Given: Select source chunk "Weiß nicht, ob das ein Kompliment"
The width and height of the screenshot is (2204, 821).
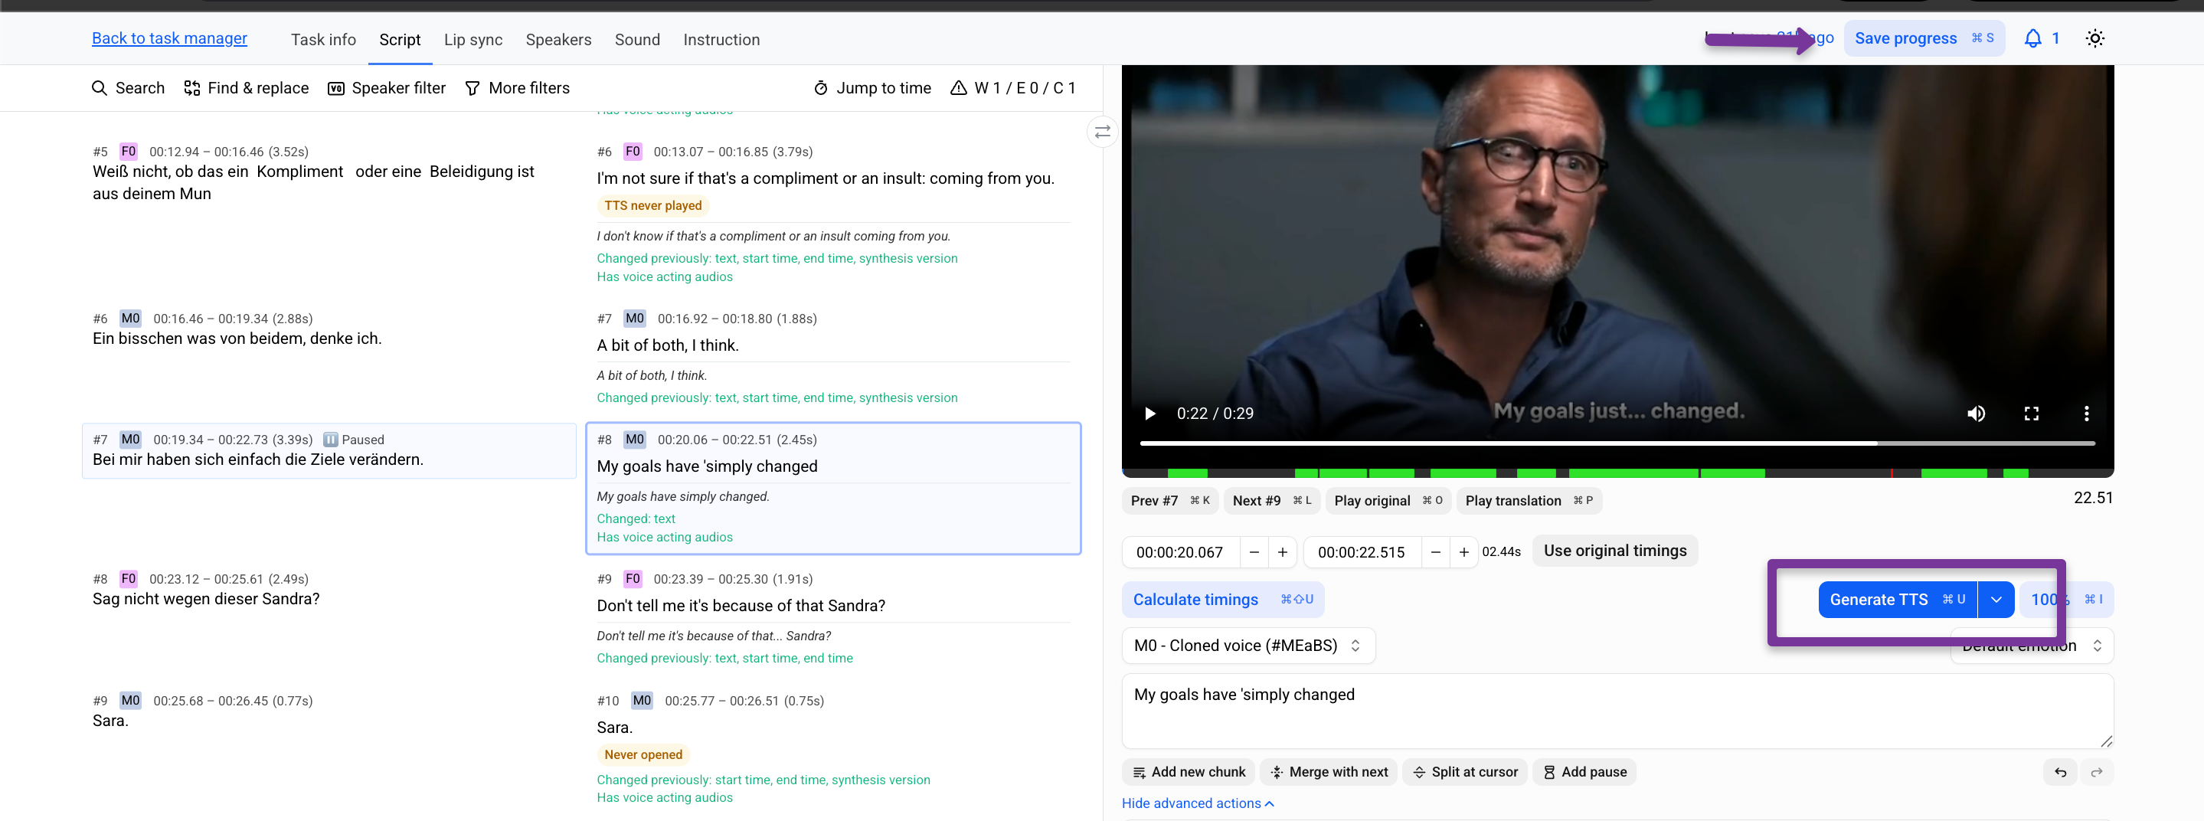Looking at the screenshot, I should 313,183.
